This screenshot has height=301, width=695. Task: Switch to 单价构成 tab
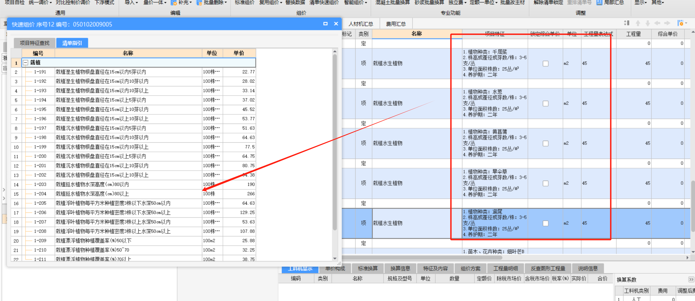click(335, 268)
